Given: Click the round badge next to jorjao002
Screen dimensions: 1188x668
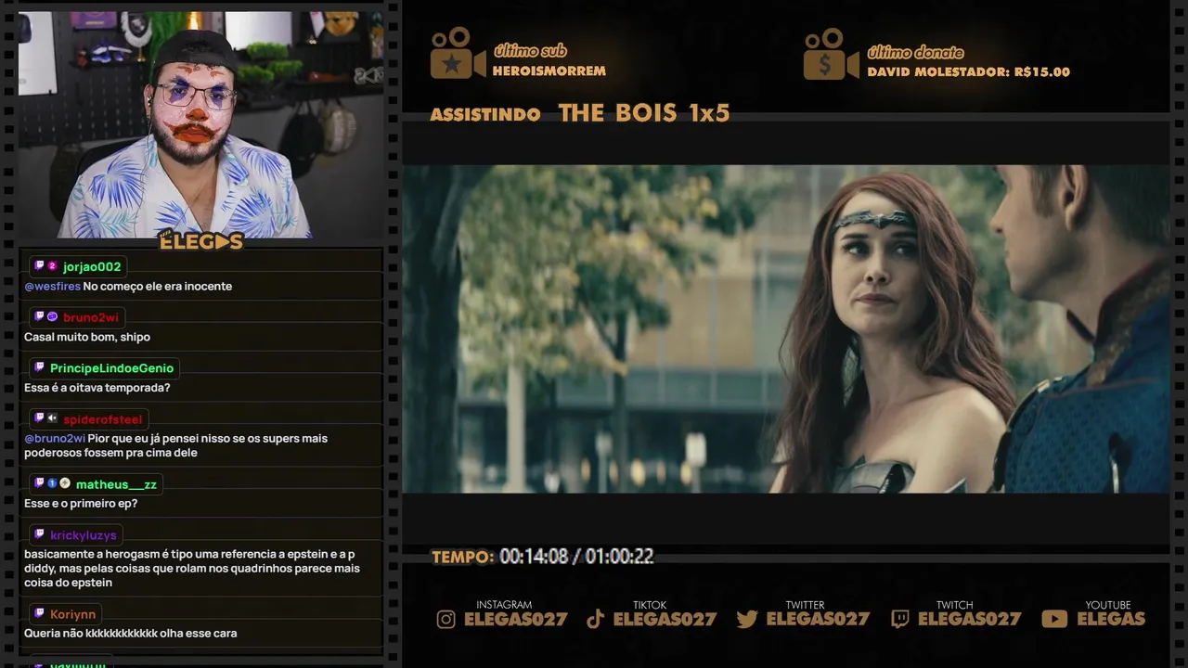Looking at the screenshot, I should 52,266.
